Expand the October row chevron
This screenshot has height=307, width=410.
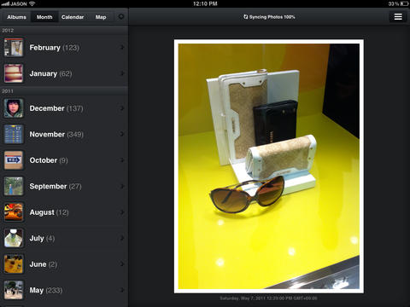[x=122, y=160]
